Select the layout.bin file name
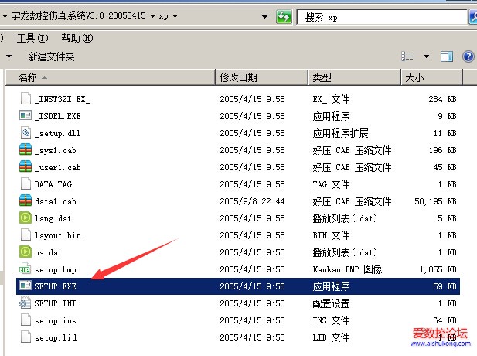Viewport: 477px width, 356px height. coord(58,235)
